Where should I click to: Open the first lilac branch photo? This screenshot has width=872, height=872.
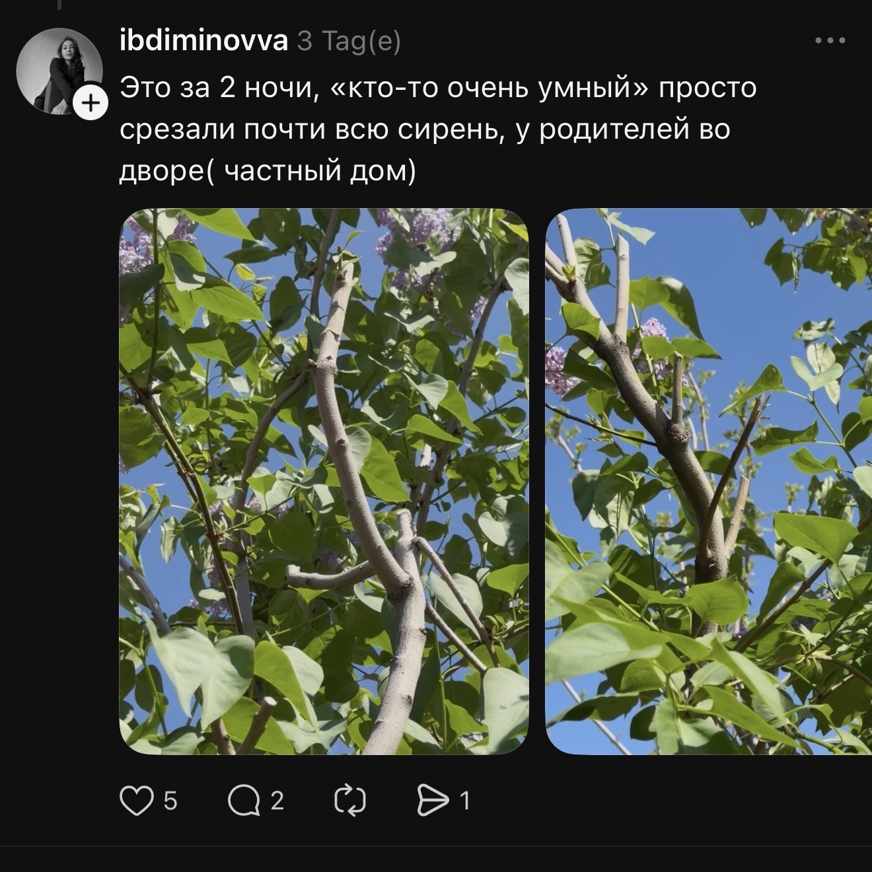[x=324, y=482]
